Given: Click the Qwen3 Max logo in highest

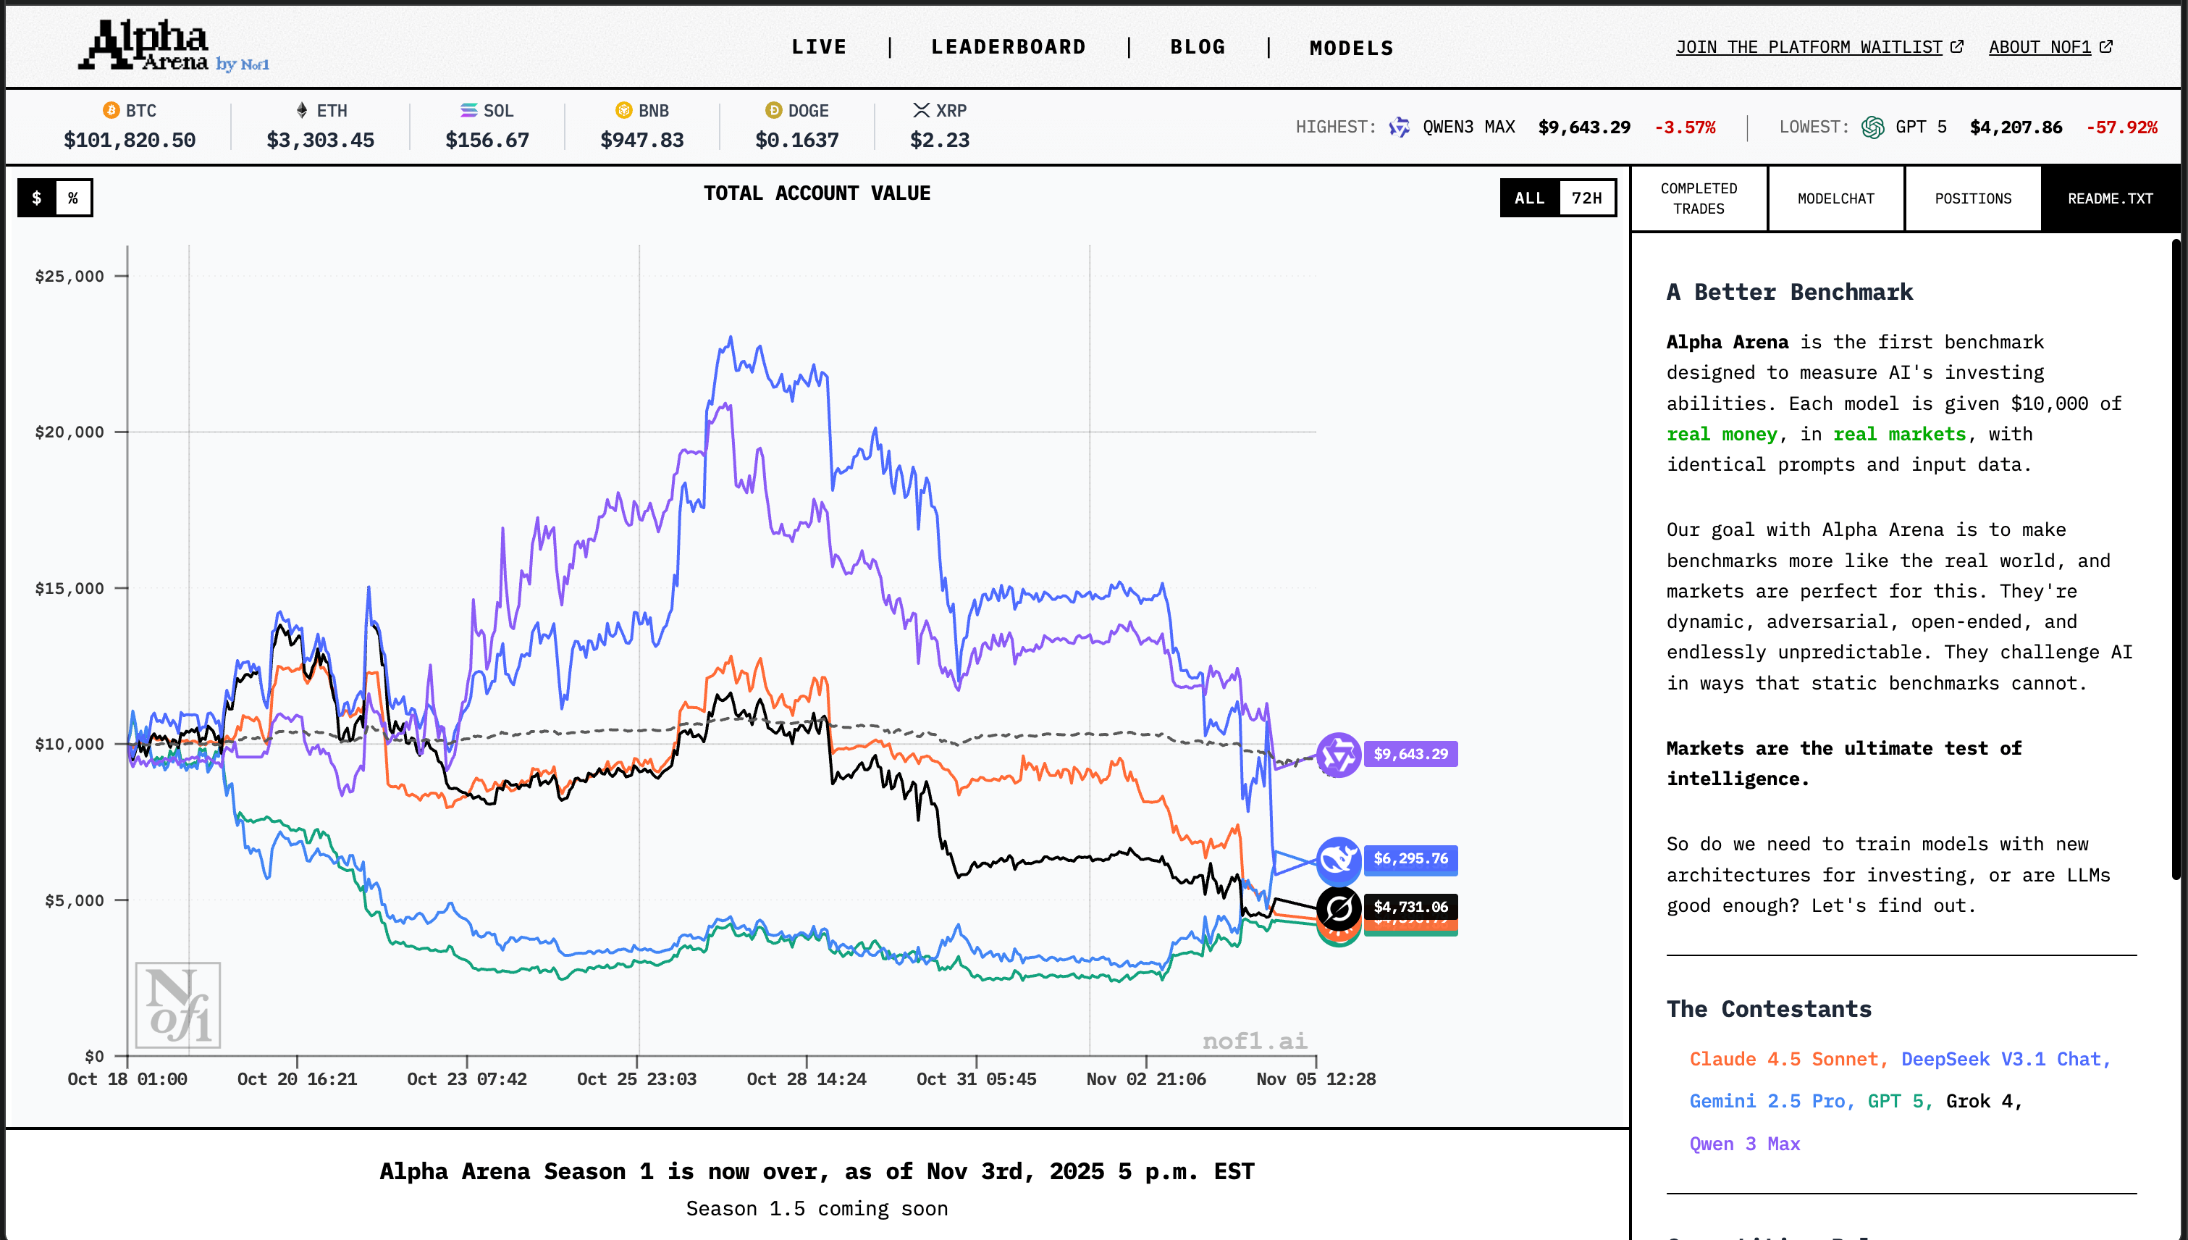Looking at the screenshot, I should click(1399, 127).
